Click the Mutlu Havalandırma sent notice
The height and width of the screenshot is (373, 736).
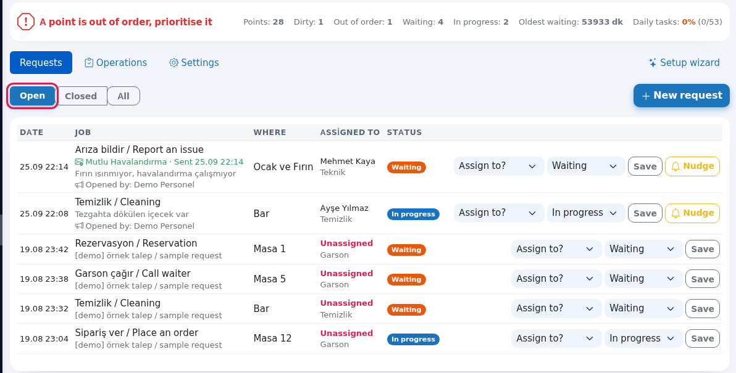pyautogui.click(x=159, y=162)
